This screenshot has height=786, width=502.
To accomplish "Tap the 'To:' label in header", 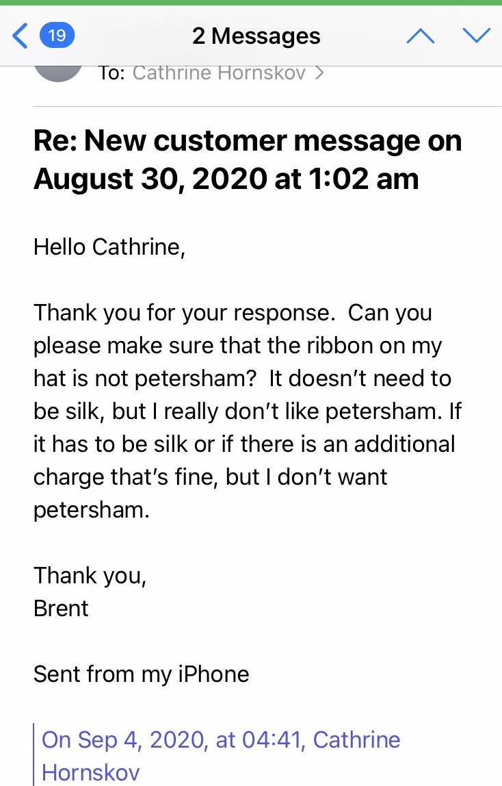I will coord(111,73).
